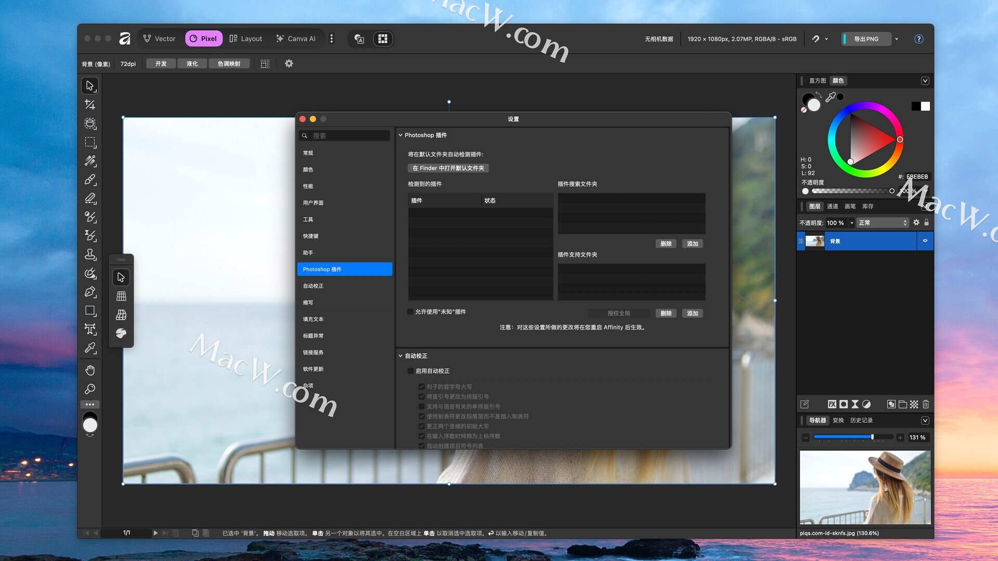Viewport: 998px width, 561px height.
Task: Open the export dropdown arrow beside 导出PNG
Action: (x=897, y=39)
